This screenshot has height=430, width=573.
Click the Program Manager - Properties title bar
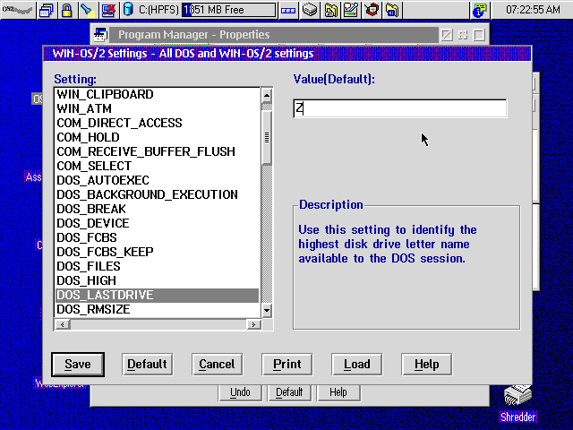pos(273,35)
